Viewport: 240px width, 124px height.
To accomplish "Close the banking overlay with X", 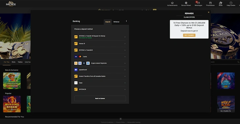I will pyautogui.click(x=208, y=12).
